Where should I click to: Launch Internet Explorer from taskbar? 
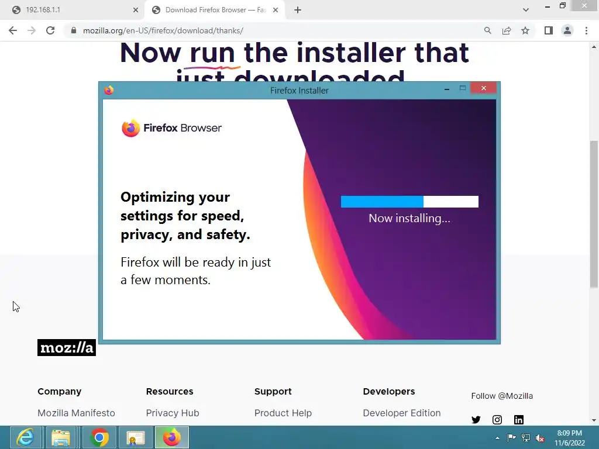(x=25, y=437)
